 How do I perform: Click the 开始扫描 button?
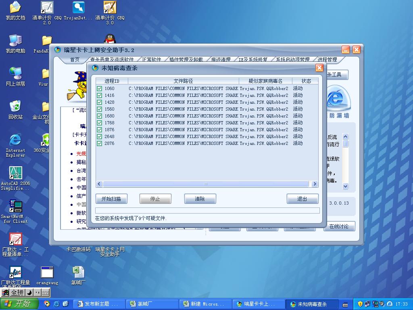[x=111, y=199]
